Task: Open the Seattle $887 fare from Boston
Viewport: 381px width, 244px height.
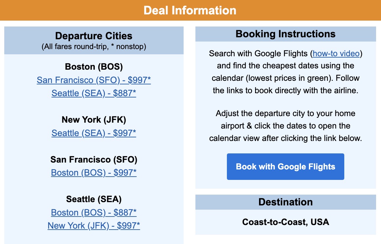Action: (94, 93)
